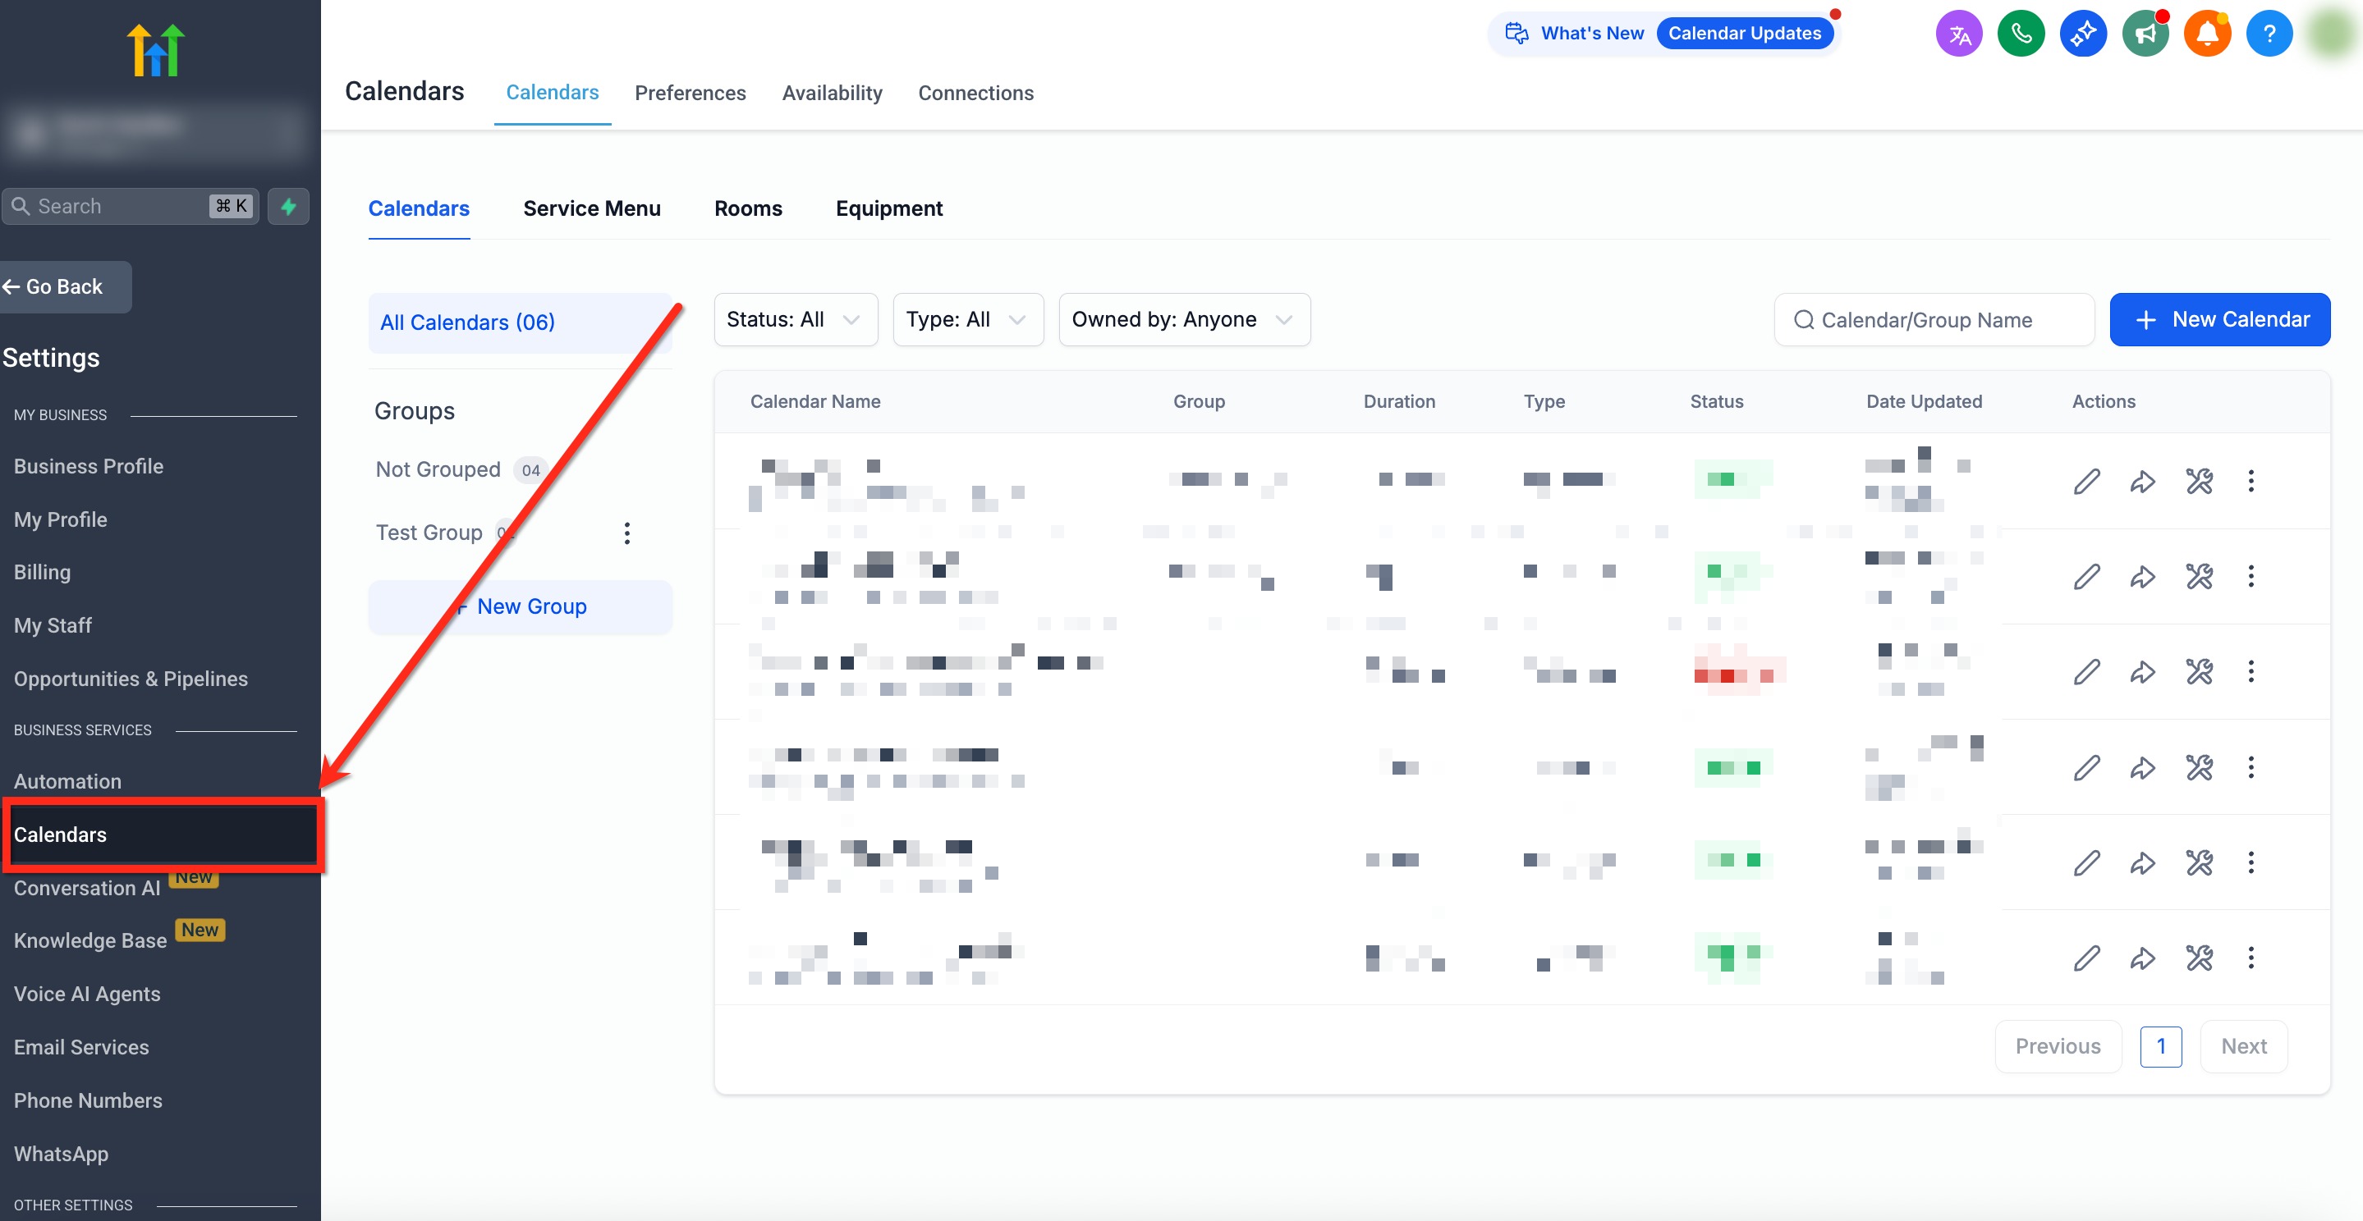This screenshot has height=1221, width=2363.
Task: Click the blue AI sparkle icon
Action: 2082,34
